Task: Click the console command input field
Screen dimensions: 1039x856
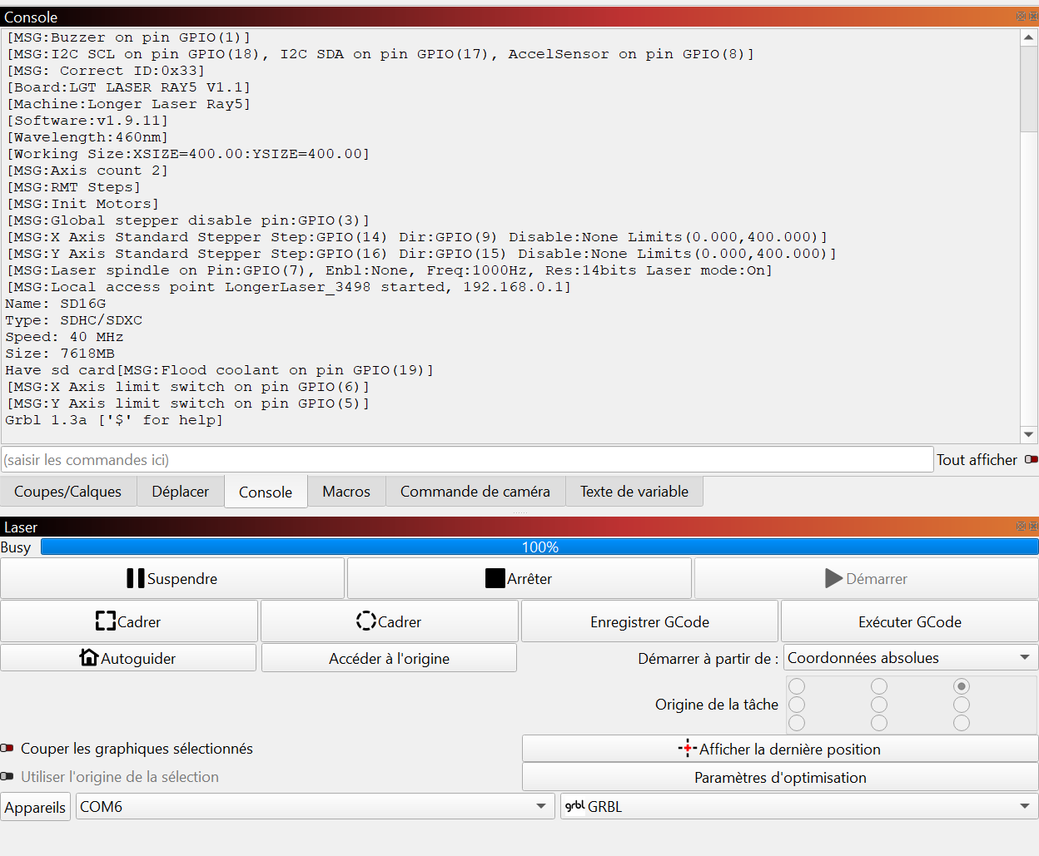Action: (x=466, y=460)
